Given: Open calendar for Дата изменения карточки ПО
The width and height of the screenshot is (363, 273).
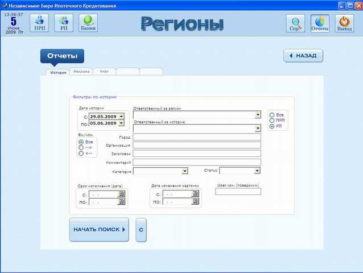Looking at the screenshot, I should [195, 201].
